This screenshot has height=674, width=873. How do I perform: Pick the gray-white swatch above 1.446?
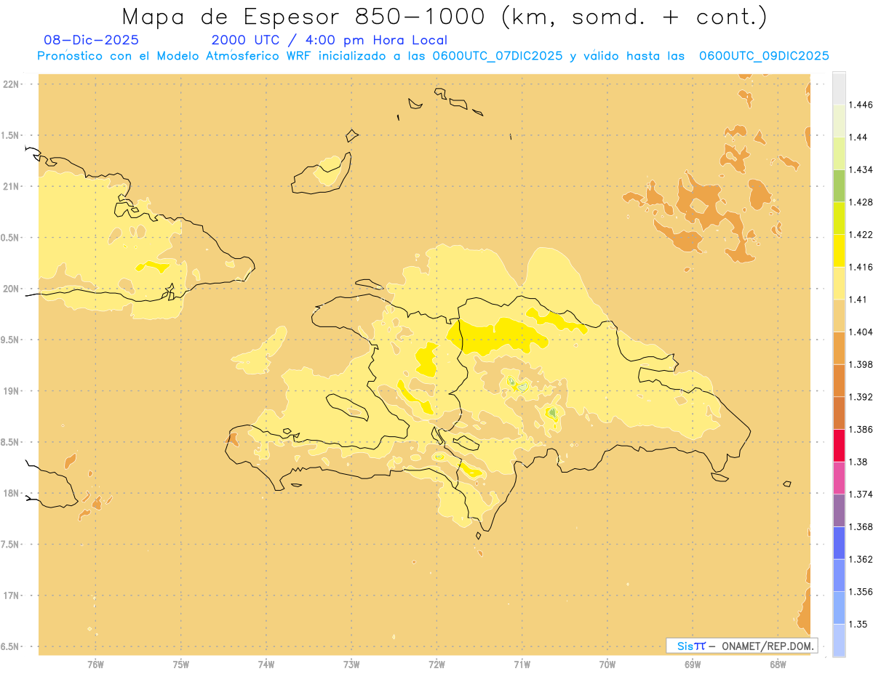click(x=839, y=89)
